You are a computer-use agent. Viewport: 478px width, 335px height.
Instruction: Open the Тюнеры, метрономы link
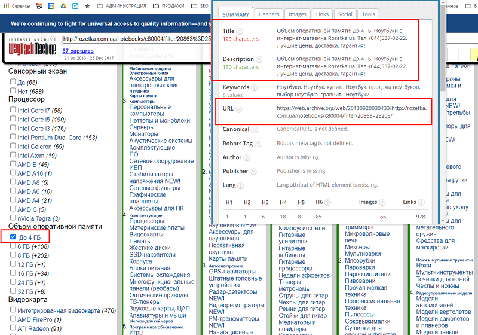click(295, 285)
